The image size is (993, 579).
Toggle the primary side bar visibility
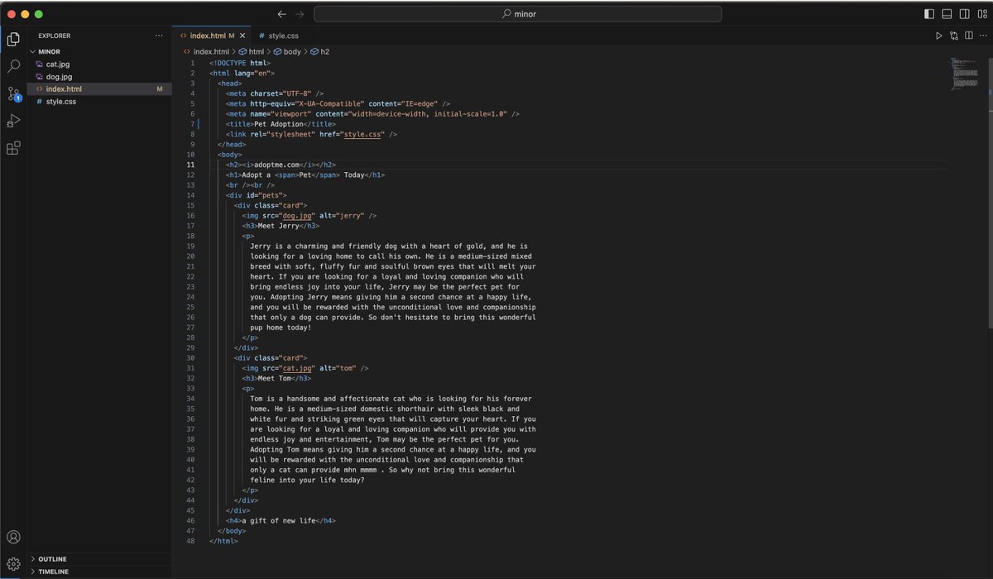pyautogui.click(x=929, y=14)
